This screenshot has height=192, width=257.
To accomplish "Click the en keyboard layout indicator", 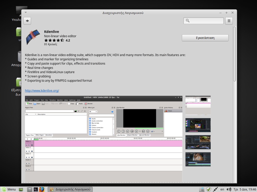I will (x=222, y=189).
